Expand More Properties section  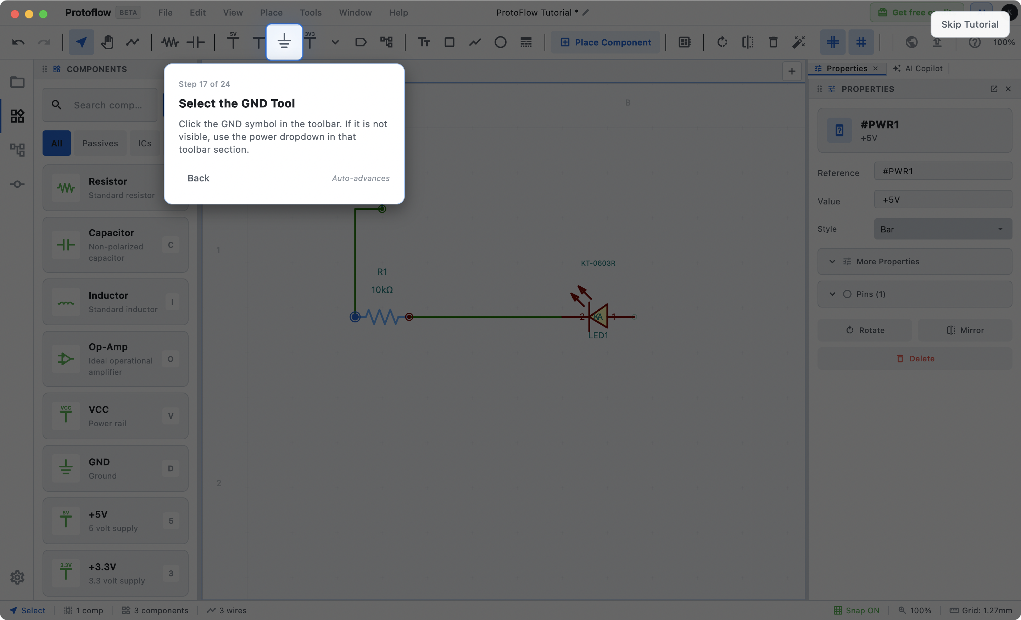pyautogui.click(x=915, y=261)
